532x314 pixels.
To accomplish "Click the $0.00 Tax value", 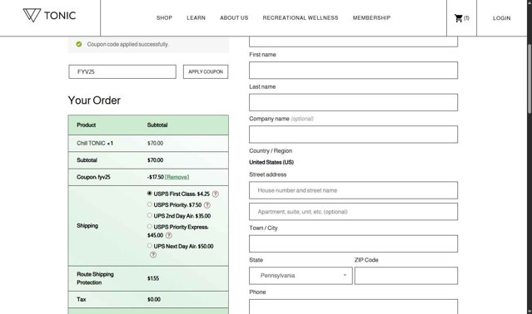I will [x=154, y=299].
